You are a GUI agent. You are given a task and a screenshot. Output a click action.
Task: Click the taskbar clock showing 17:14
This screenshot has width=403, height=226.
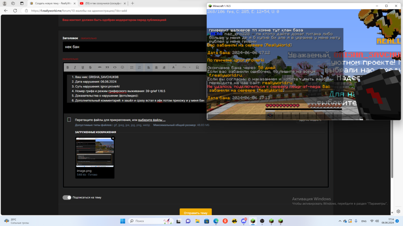[x=388, y=221]
